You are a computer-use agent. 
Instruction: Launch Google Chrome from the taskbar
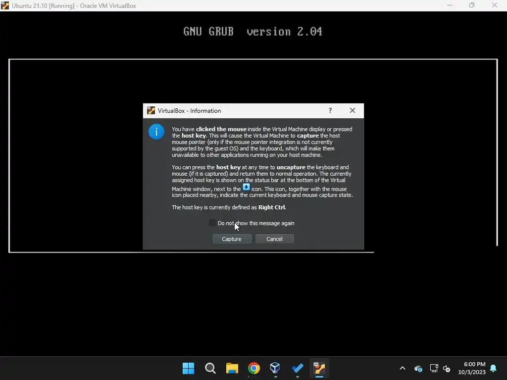[x=254, y=368]
